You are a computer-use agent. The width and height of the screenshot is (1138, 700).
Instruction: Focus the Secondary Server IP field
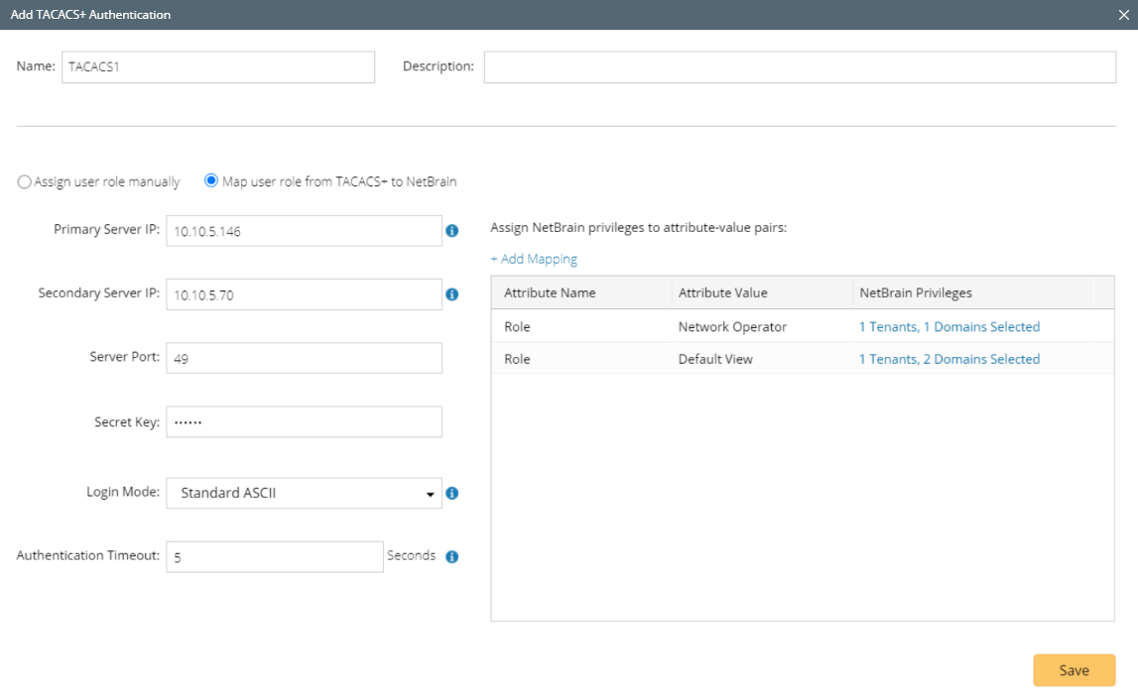(x=304, y=294)
